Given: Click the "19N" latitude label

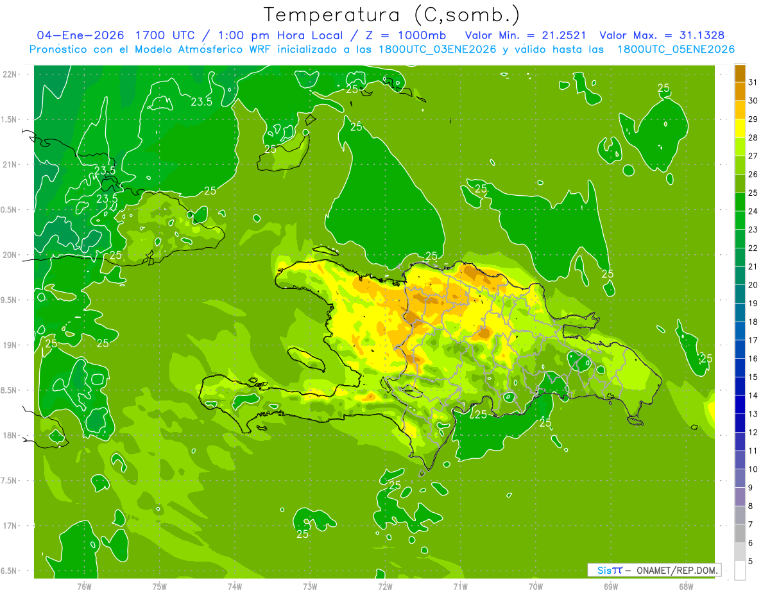Looking at the screenshot, I should (9, 345).
